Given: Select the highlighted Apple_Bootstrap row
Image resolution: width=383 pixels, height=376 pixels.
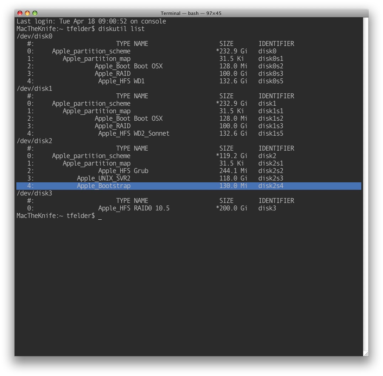Looking at the screenshot, I should click(x=188, y=186).
